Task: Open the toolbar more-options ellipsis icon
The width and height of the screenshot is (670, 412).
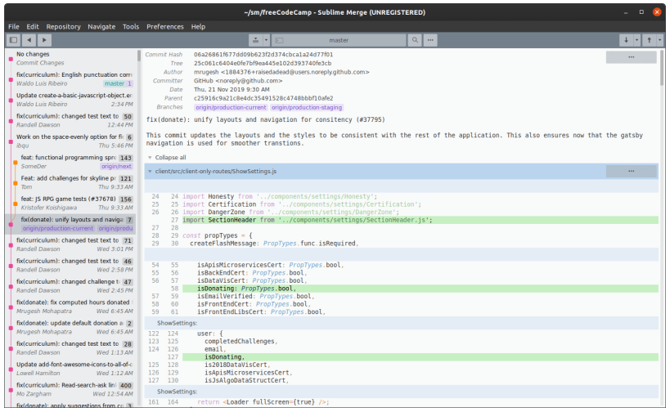Action: [x=430, y=40]
